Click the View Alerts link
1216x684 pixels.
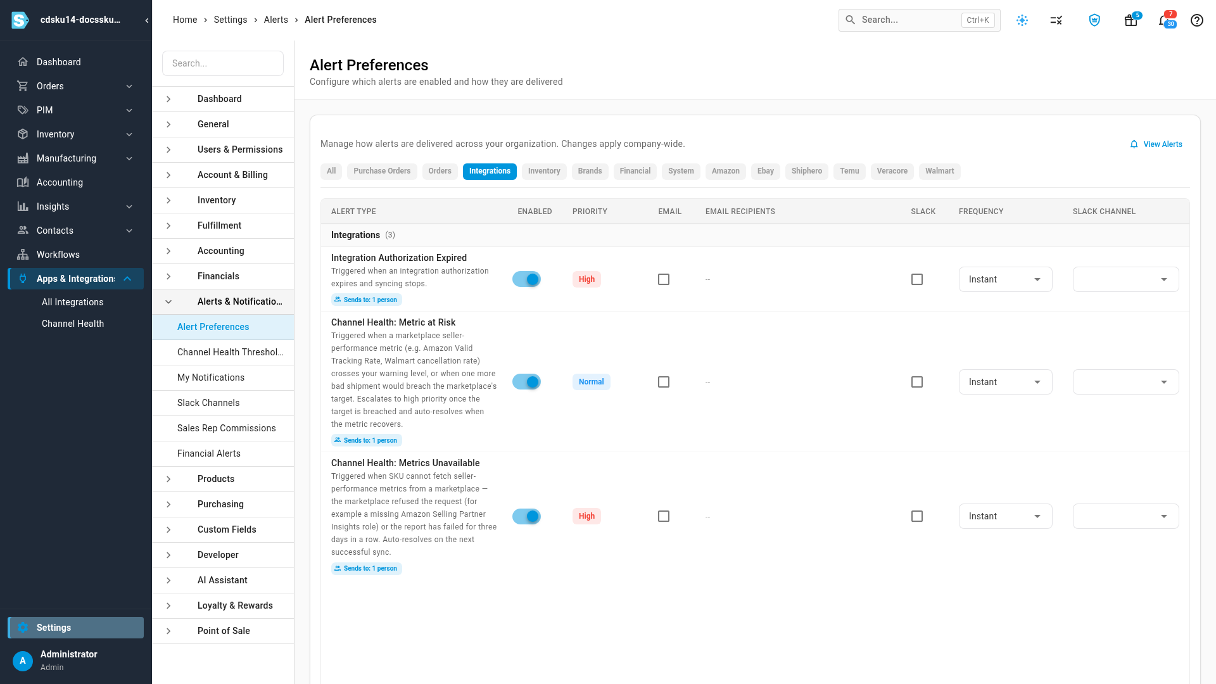click(1156, 144)
